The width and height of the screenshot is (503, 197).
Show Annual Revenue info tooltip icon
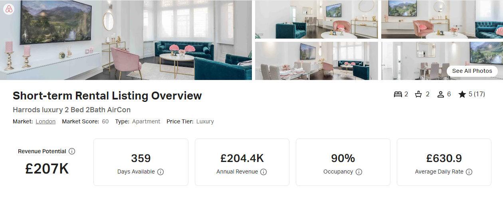click(x=263, y=172)
